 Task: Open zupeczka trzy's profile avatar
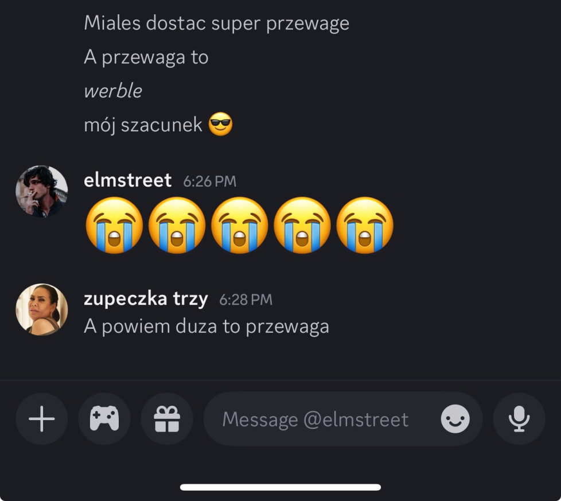coord(41,309)
